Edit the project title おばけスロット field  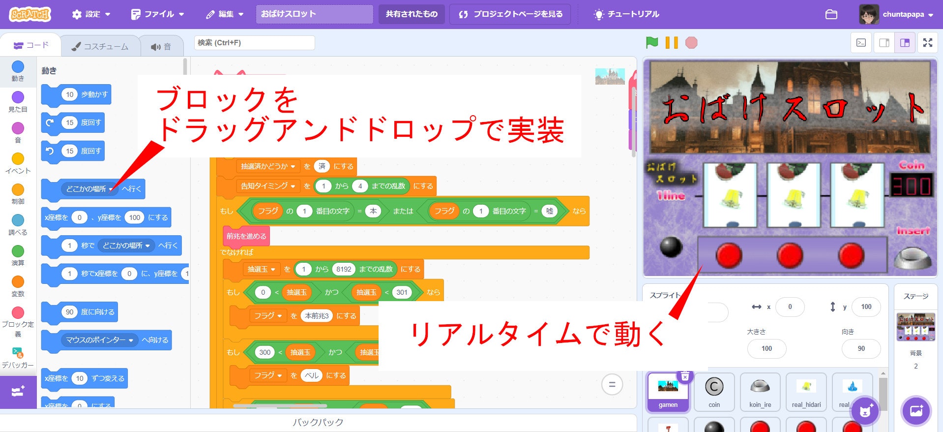314,14
